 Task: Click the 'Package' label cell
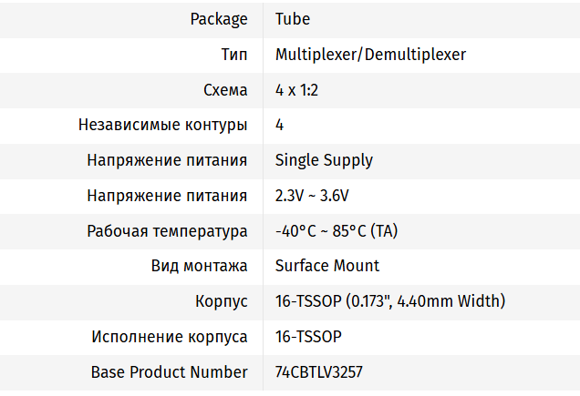coord(219,19)
